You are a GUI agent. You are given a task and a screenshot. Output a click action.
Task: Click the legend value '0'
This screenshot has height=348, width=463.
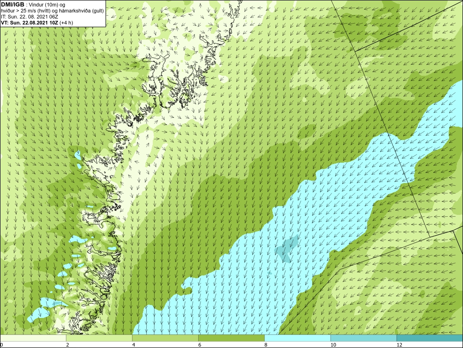[x=1, y=345]
